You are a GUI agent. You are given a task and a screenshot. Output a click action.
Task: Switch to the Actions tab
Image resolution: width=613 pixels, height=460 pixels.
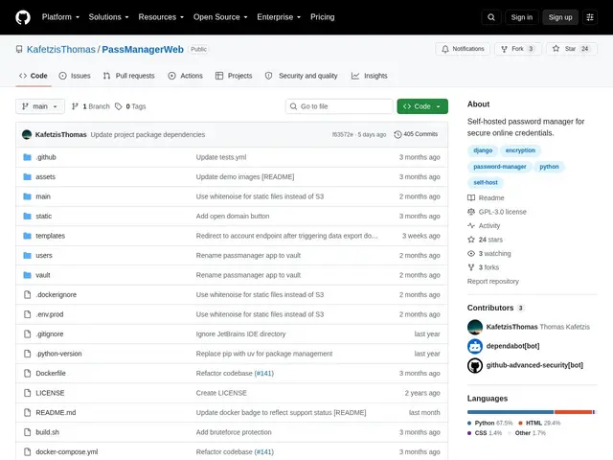[x=185, y=76]
